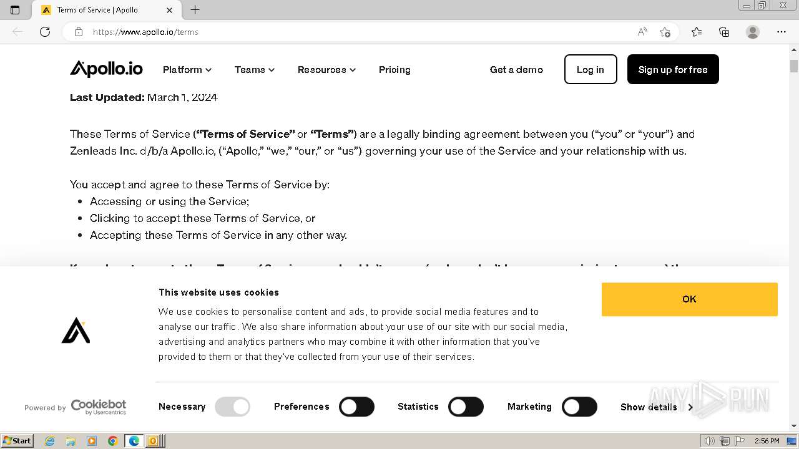This screenshot has height=449, width=799.
Task: Enable Statistics cookies toggle
Action: (x=466, y=407)
